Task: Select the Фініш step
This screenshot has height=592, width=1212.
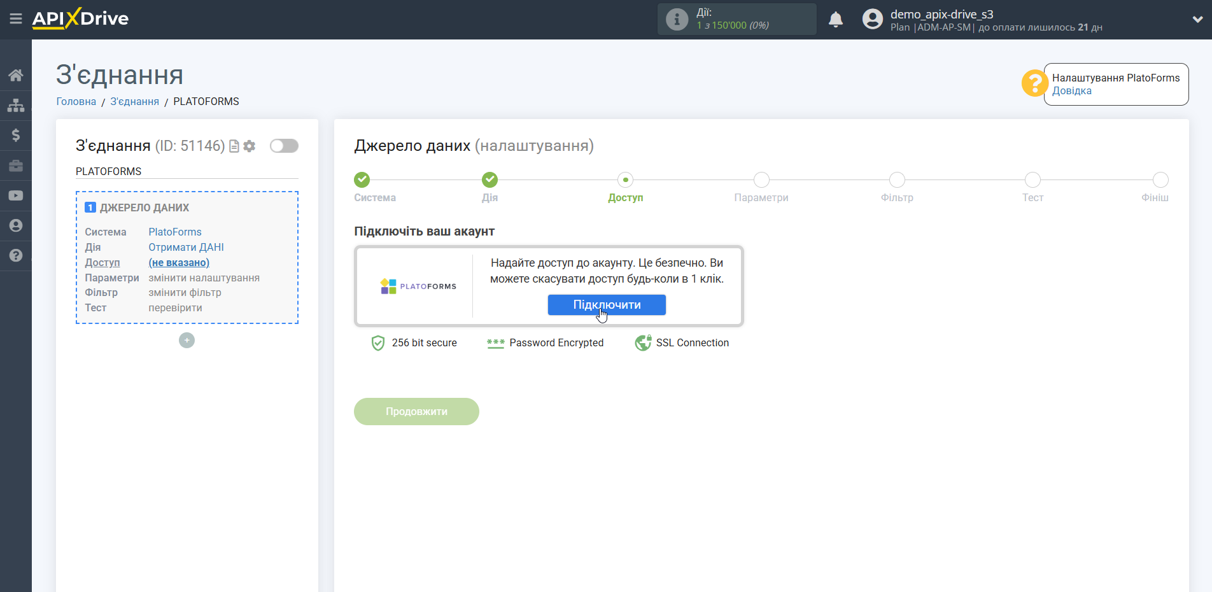Action: pyautogui.click(x=1160, y=180)
